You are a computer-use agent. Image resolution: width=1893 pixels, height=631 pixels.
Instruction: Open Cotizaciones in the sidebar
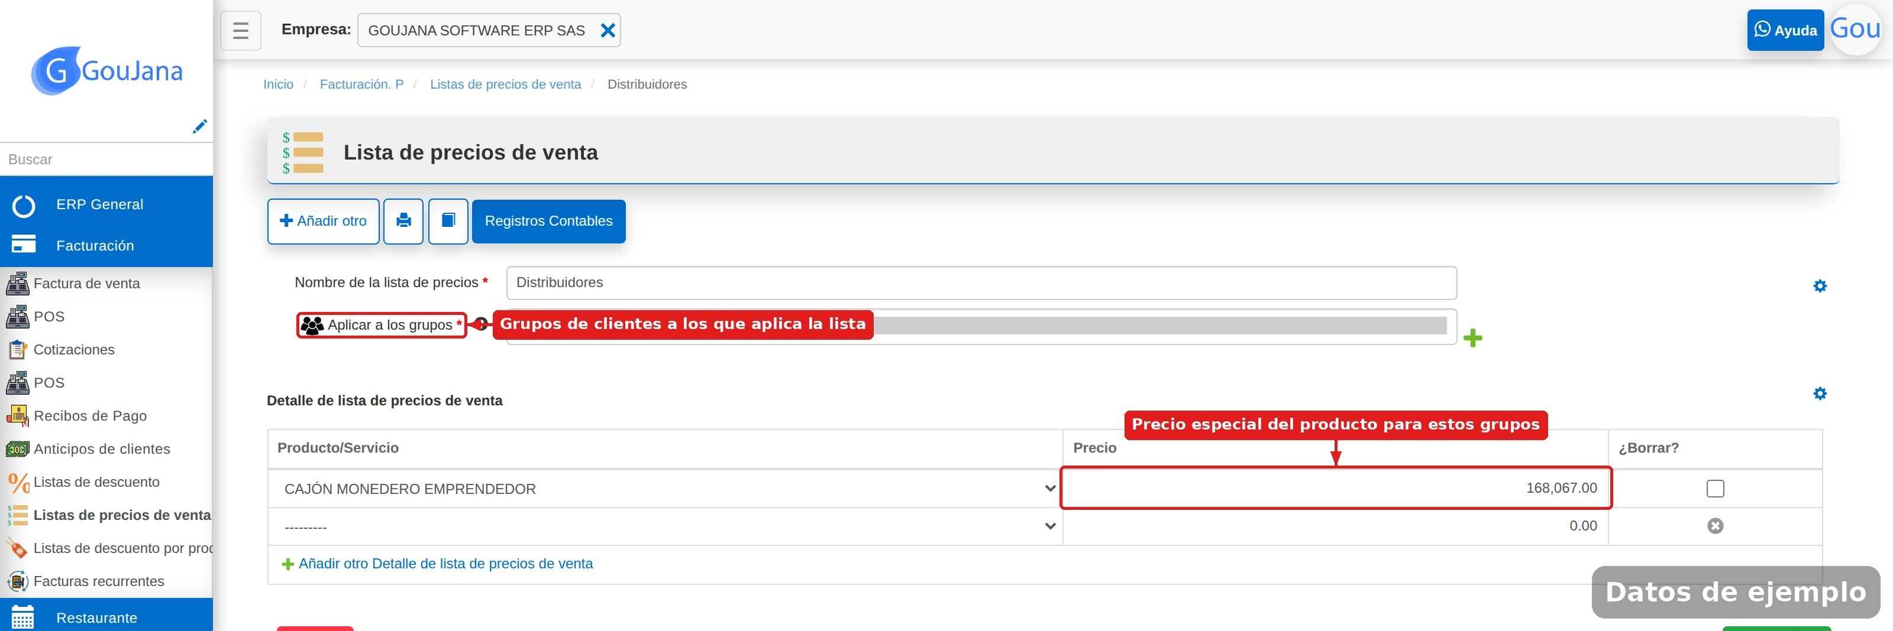(x=74, y=349)
